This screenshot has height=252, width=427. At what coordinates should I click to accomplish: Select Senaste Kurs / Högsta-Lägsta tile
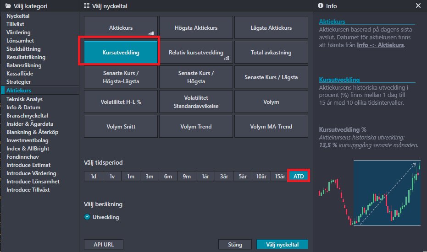tap(121, 77)
